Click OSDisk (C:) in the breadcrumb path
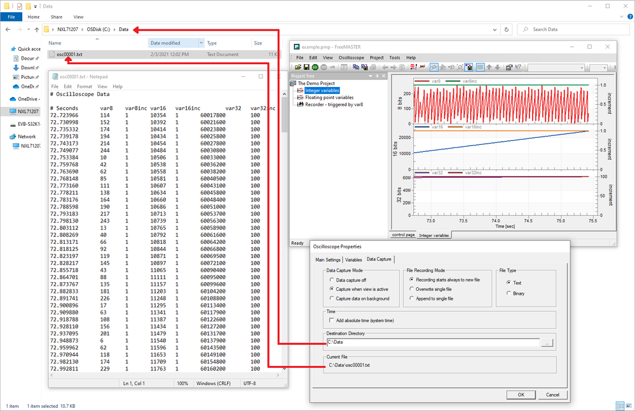The image size is (635, 411). (x=98, y=29)
